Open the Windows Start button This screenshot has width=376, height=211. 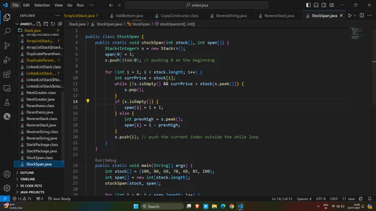135,206
